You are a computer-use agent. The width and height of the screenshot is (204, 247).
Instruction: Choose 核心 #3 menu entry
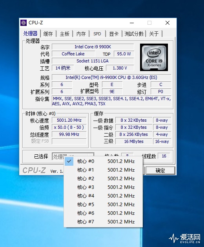coord(103,187)
